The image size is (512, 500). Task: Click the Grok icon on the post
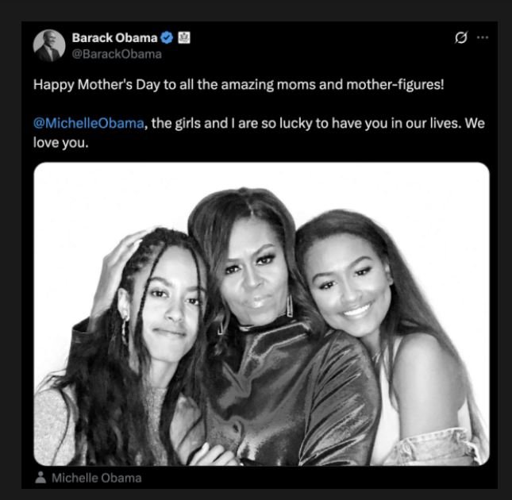click(458, 38)
